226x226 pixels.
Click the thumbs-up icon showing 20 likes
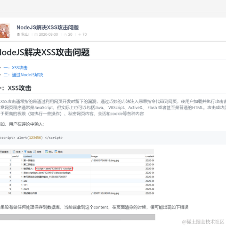click(65, 34)
